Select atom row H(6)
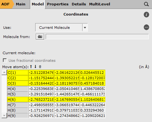This screenshot has height=122, width=152. pyautogui.click(x=17, y=100)
